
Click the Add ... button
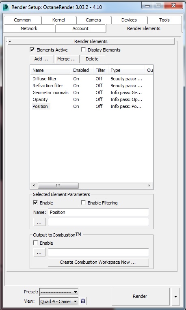tap(41, 59)
